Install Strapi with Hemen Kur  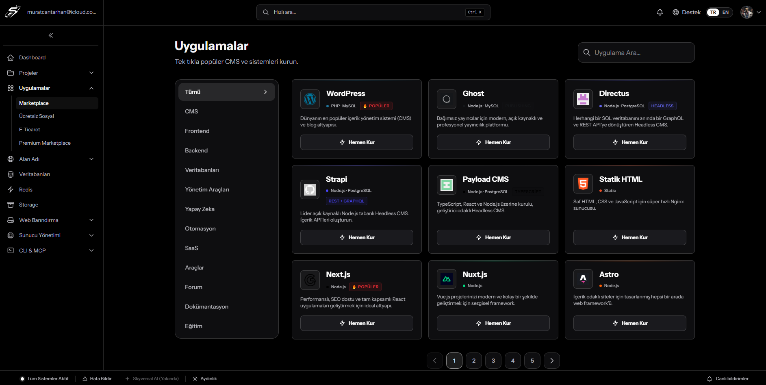coord(357,237)
